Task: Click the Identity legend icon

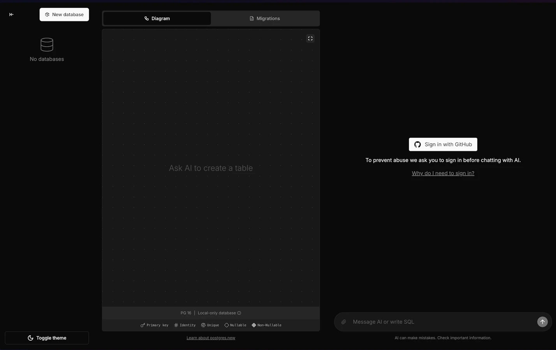Action: 176,325
